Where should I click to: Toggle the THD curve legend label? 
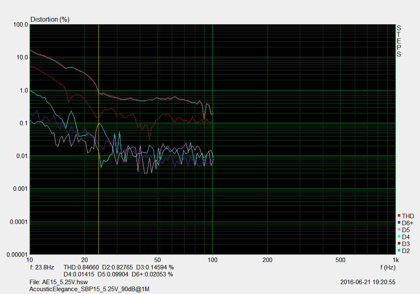tap(408, 216)
